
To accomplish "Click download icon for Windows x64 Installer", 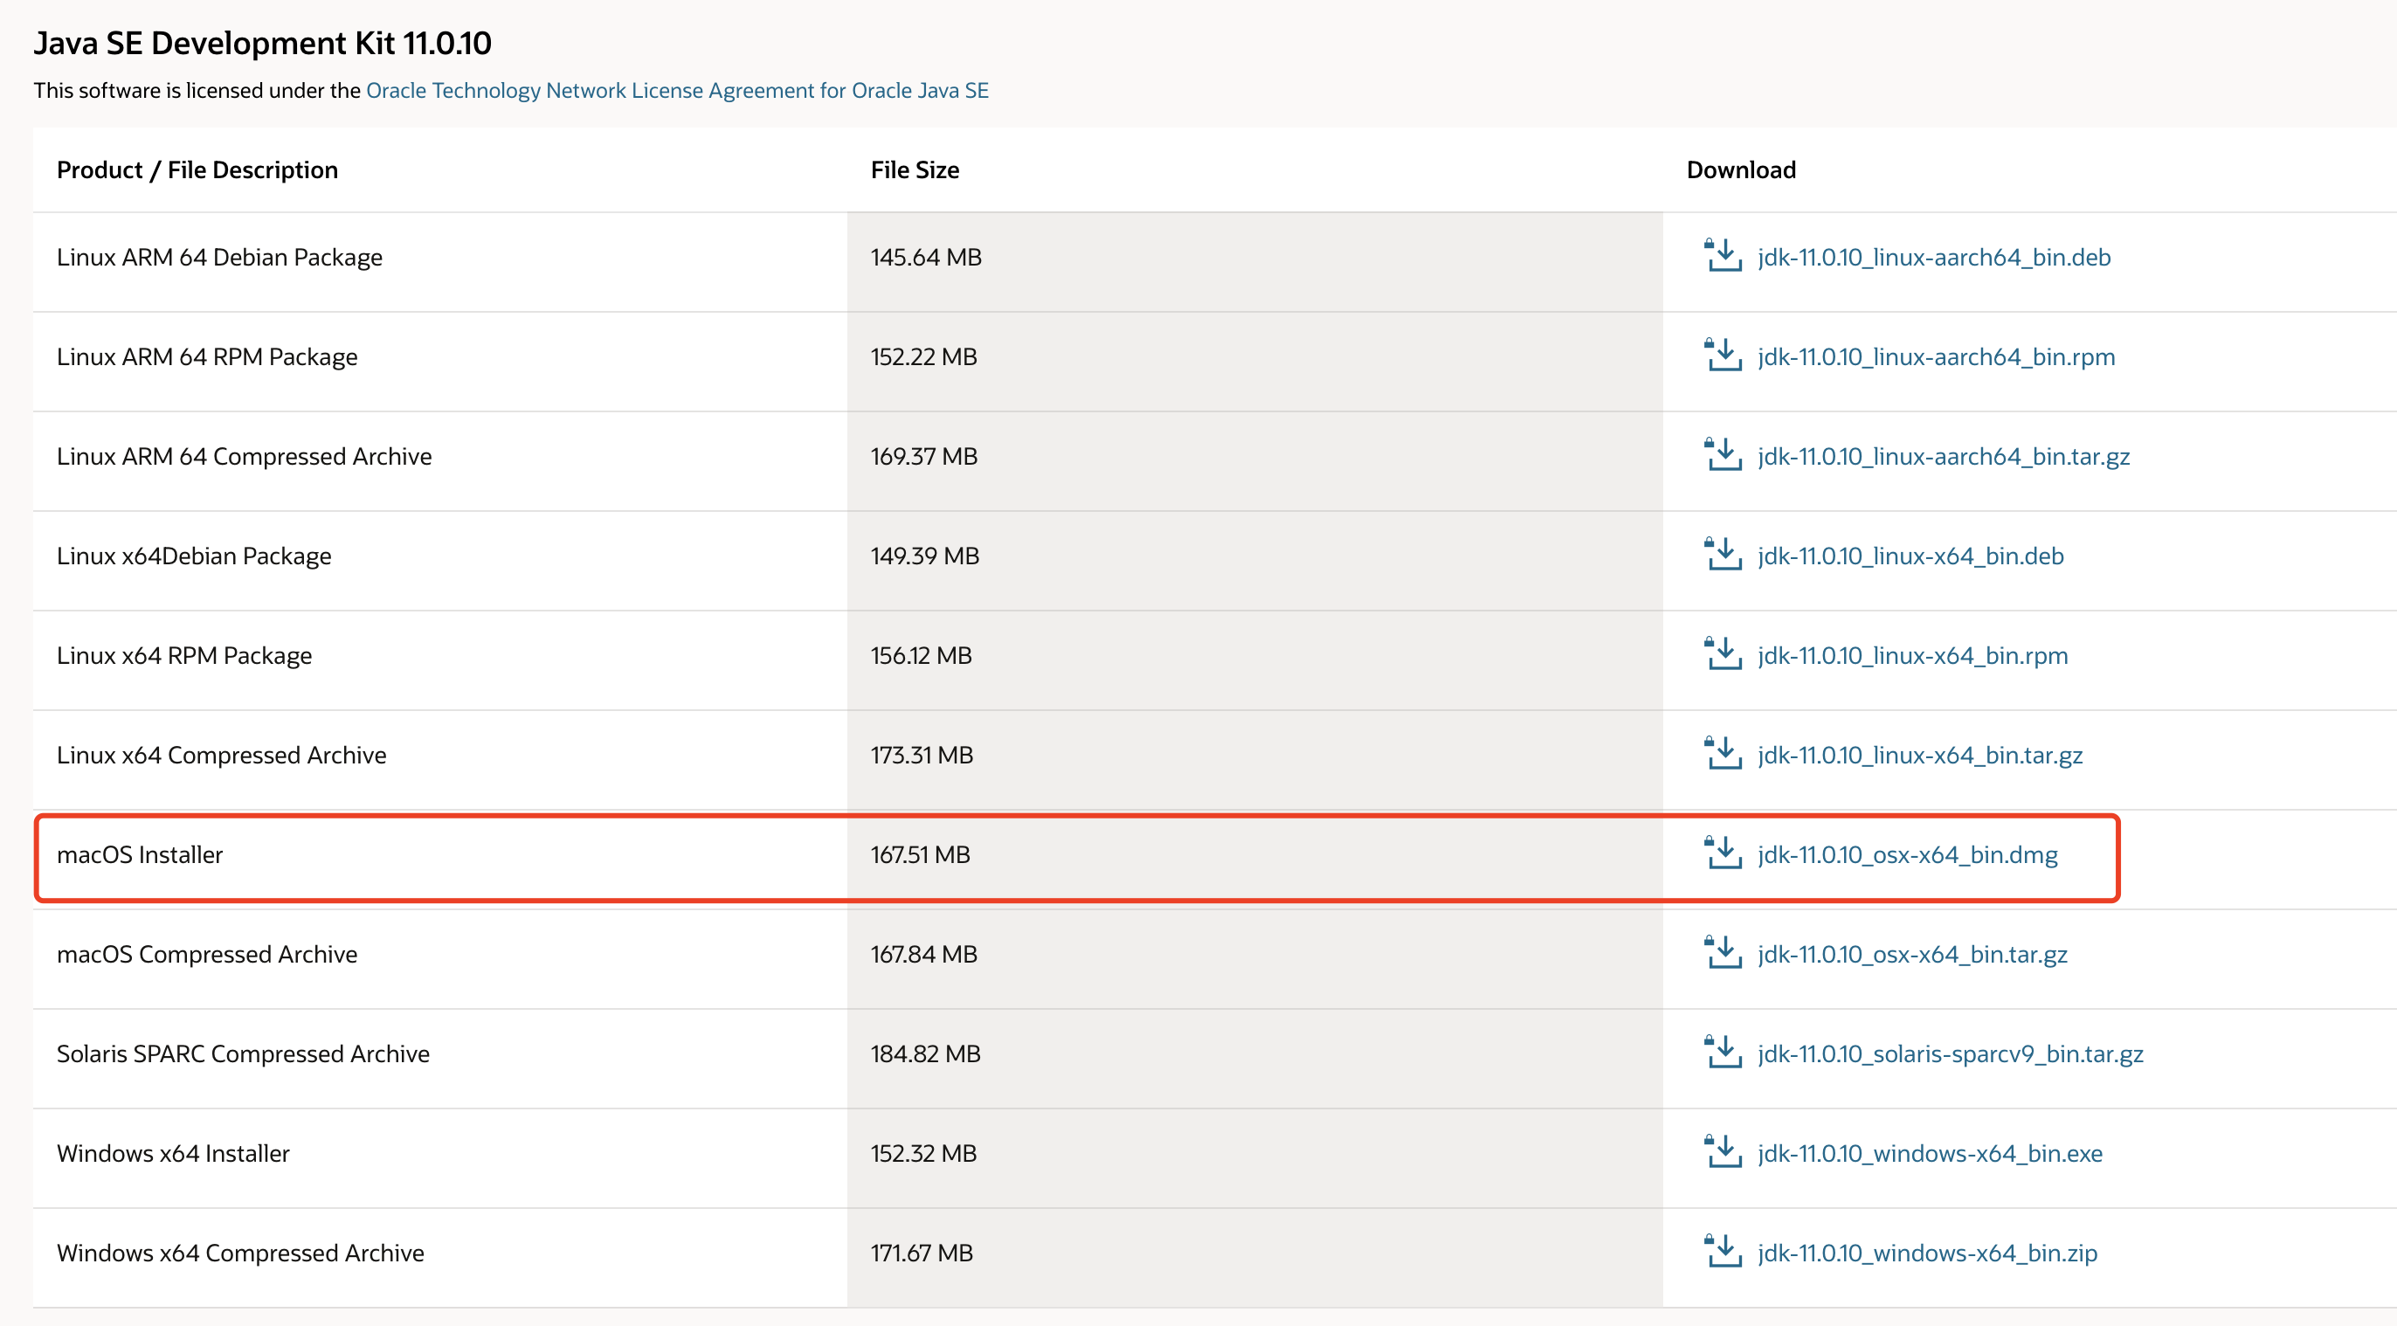I will tap(1723, 1152).
